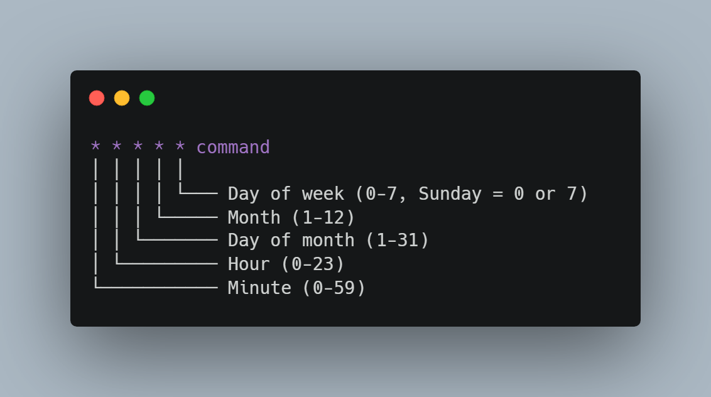Select the fifth asterisk before command
Viewport: 711px width, 397px height.
pyautogui.click(x=180, y=147)
